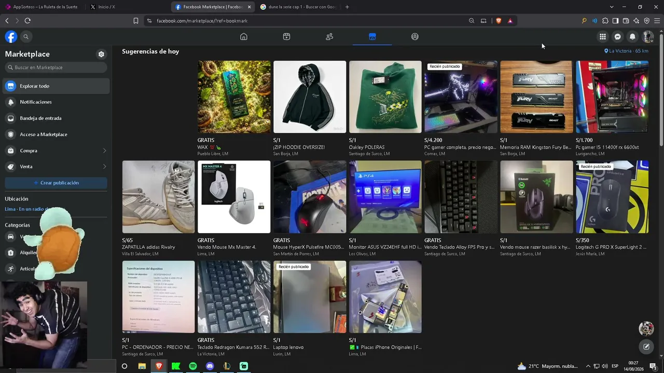The width and height of the screenshot is (664, 373).
Task: Expand the Venta section chevron
Action: point(104,167)
